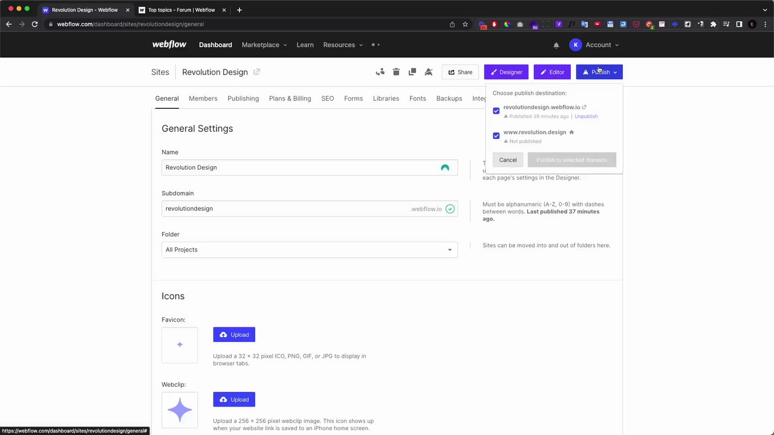
Task: Select the General tab
Action: pyautogui.click(x=167, y=98)
